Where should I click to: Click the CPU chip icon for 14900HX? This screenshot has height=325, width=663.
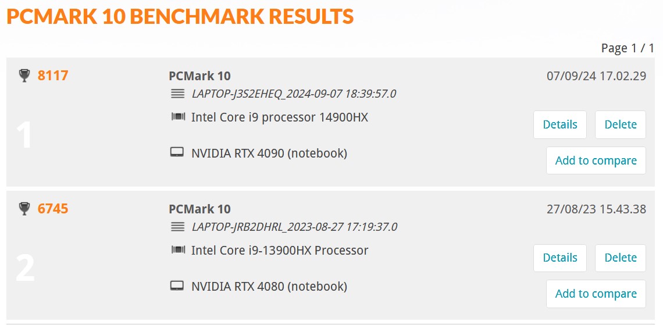click(x=178, y=117)
